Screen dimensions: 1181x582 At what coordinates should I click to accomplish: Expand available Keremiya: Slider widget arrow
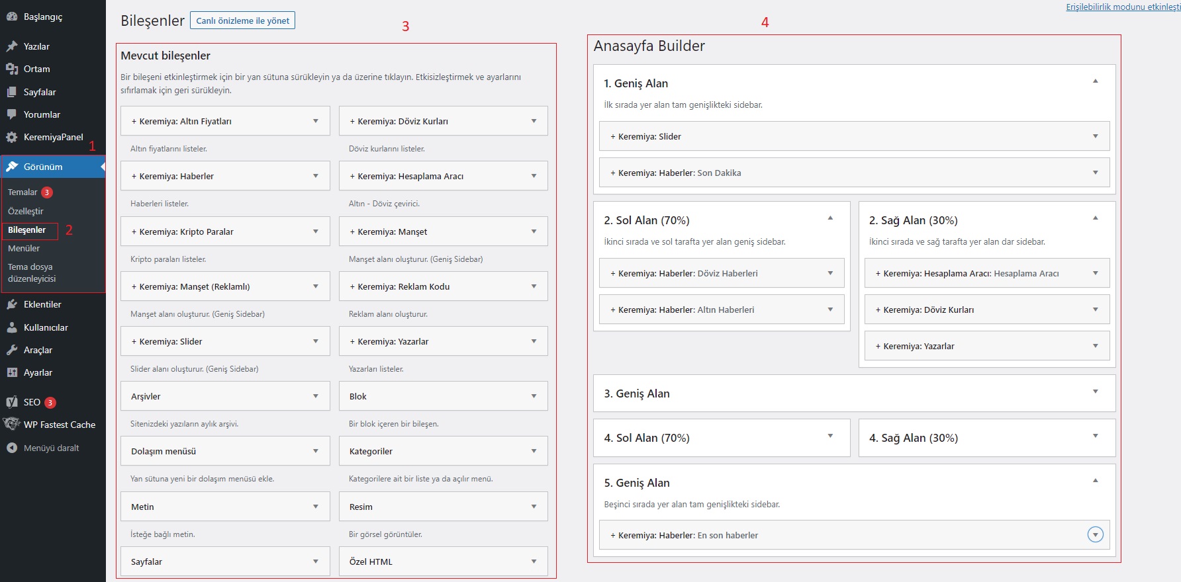(x=316, y=341)
